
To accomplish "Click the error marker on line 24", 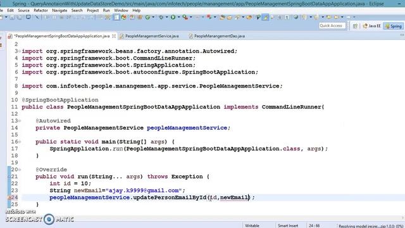I will [9, 198].
